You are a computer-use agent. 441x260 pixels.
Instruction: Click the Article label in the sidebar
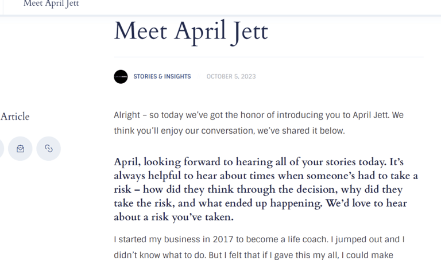tap(15, 117)
